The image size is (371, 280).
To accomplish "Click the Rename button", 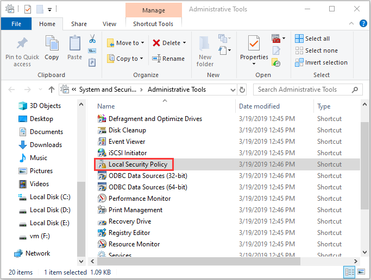I will [168, 59].
